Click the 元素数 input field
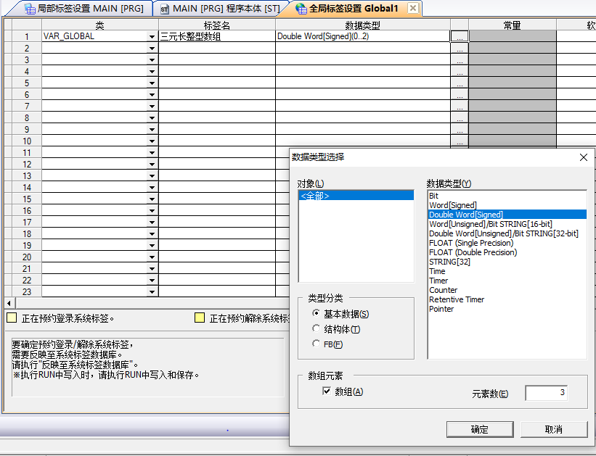Viewport: 596px width, 456px height. point(546,393)
